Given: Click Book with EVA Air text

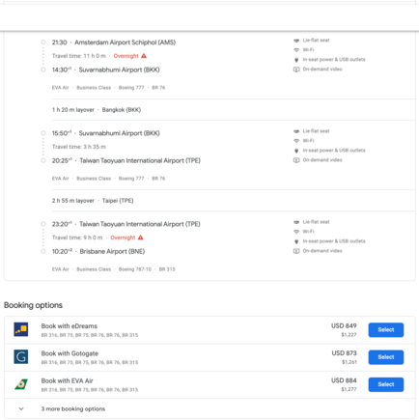Looking at the screenshot, I should point(67,380).
